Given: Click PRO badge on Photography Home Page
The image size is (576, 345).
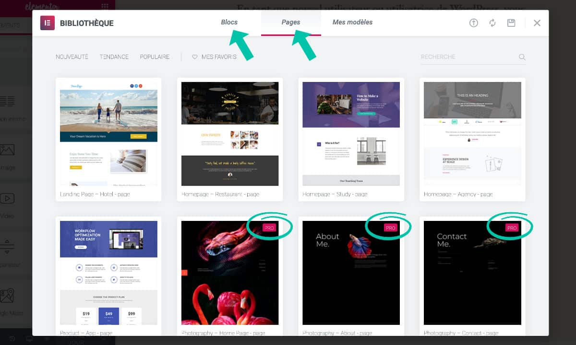Looking at the screenshot, I should 269,228.
